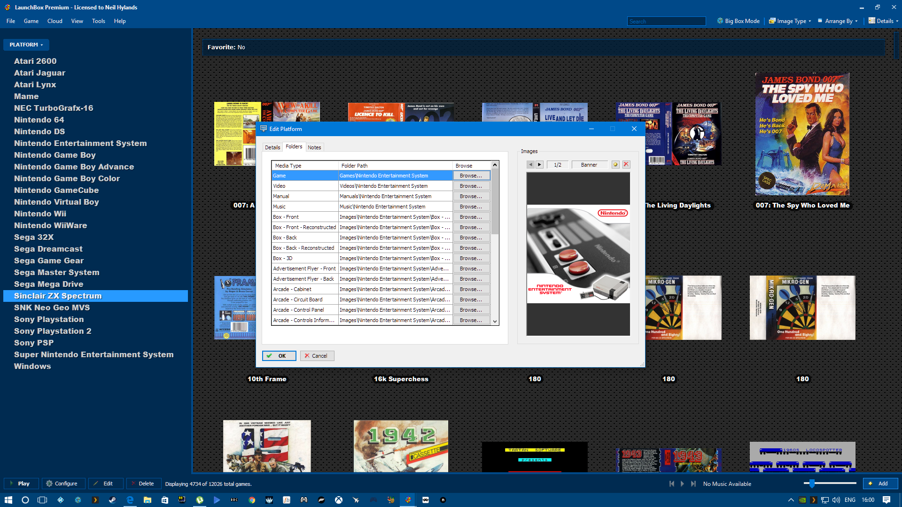The image size is (902, 507).
Task: Open the BBC app taskbar icon
Action: pyautogui.click(x=234, y=500)
